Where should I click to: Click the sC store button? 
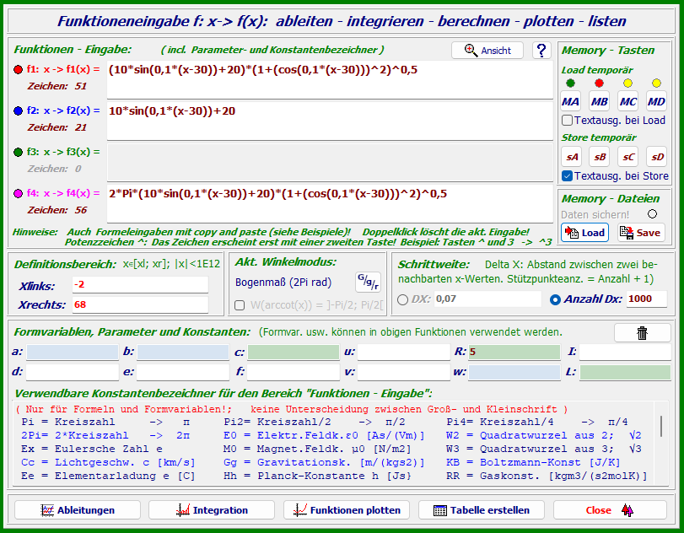627,157
